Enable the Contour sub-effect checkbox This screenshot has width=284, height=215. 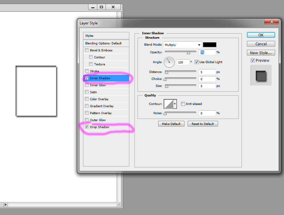pyautogui.click(x=91, y=57)
